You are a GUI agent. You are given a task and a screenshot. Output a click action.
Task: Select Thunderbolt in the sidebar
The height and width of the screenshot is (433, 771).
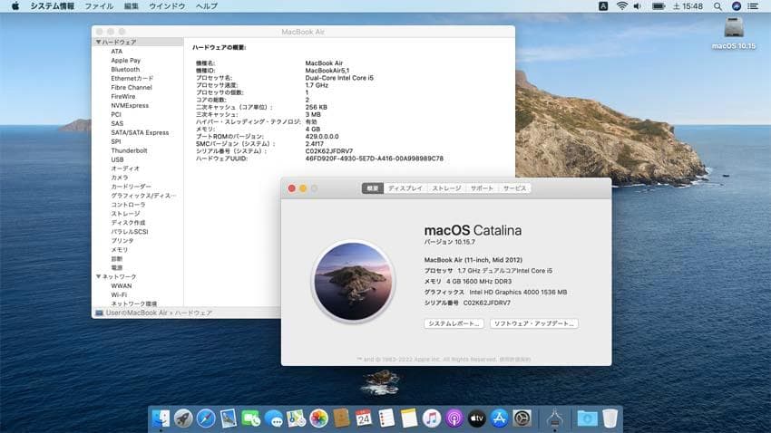tap(129, 150)
